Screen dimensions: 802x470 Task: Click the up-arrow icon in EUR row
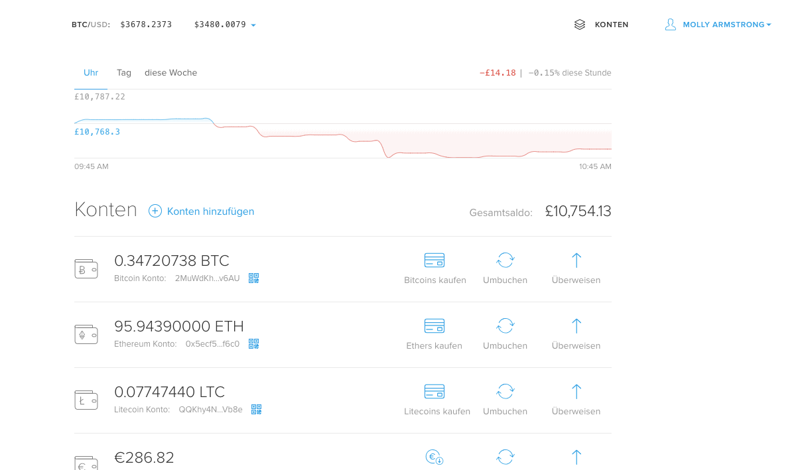576,457
